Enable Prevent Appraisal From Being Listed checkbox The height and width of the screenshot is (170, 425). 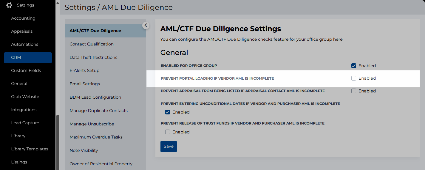354,91
